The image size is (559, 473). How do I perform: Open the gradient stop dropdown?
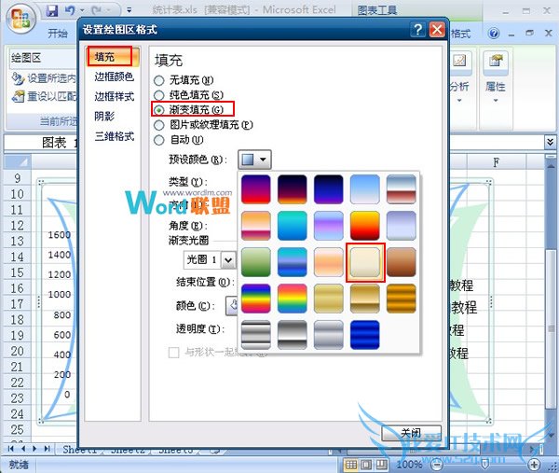[228, 260]
